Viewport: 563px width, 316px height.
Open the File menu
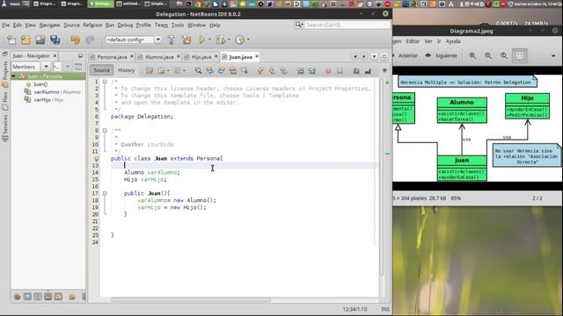pos(6,25)
